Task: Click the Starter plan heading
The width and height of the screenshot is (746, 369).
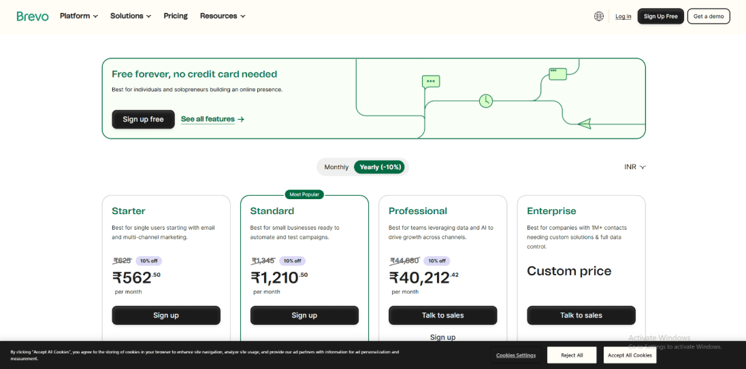Action: [x=129, y=211]
